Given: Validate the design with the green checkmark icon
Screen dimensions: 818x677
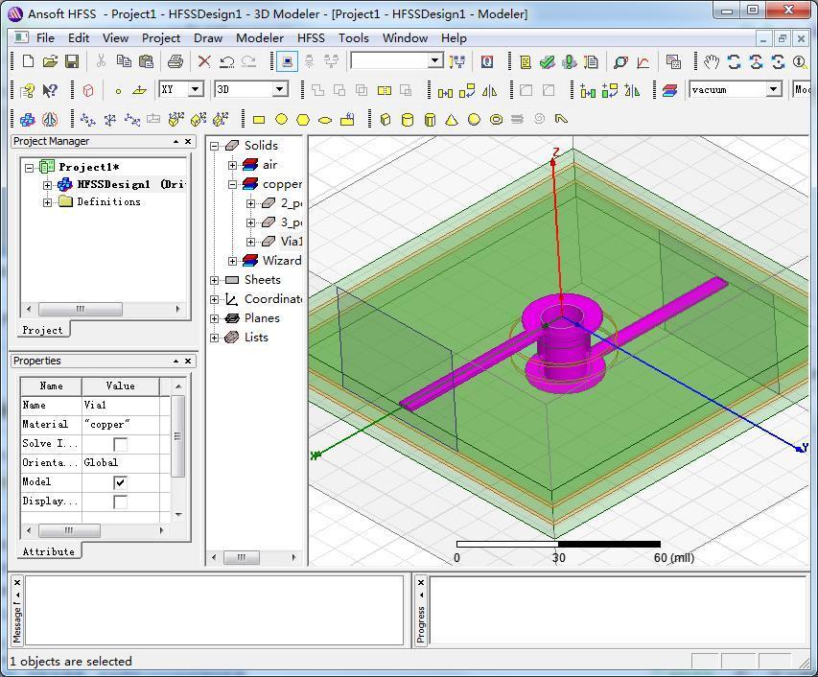Looking at the screenshot, I should (x=548, y=62).
